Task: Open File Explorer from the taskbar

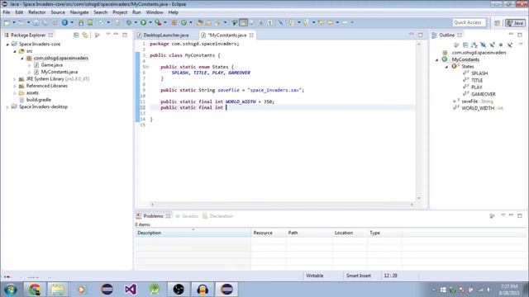Action: 58,290
